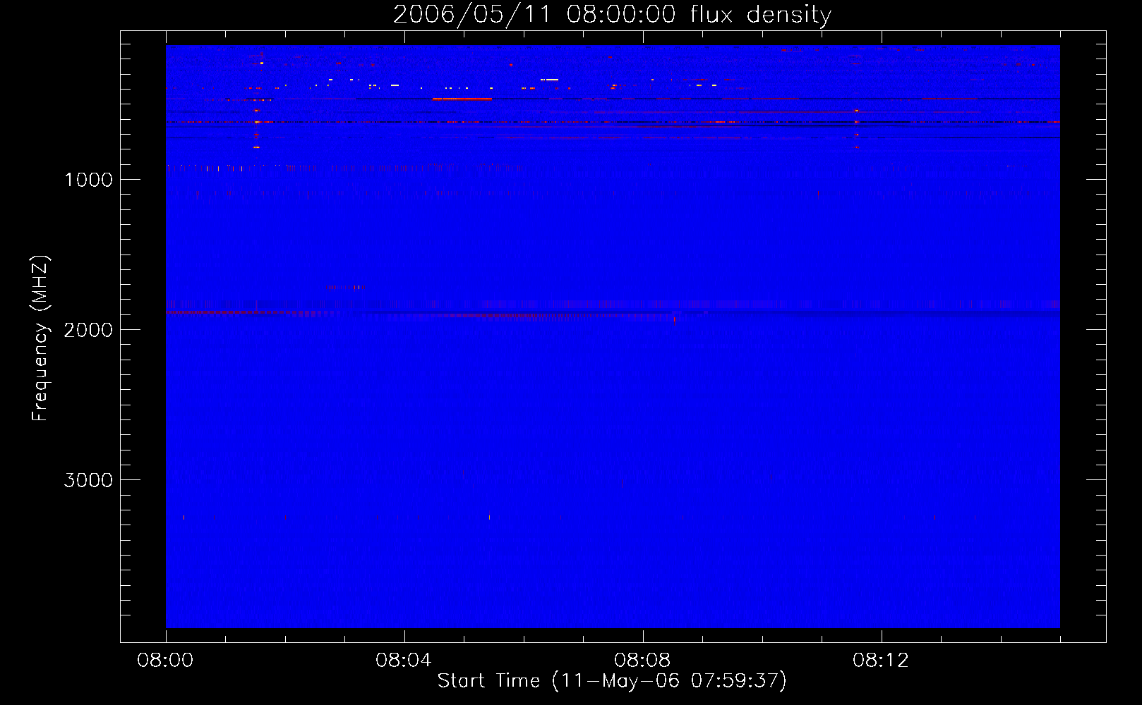
Task: Click the 3000 frequency tick label
Action: [x=88, y=480]
